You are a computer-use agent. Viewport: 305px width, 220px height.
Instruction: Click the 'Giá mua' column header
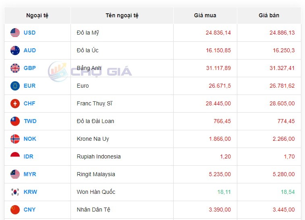click(x=205, y=15)
